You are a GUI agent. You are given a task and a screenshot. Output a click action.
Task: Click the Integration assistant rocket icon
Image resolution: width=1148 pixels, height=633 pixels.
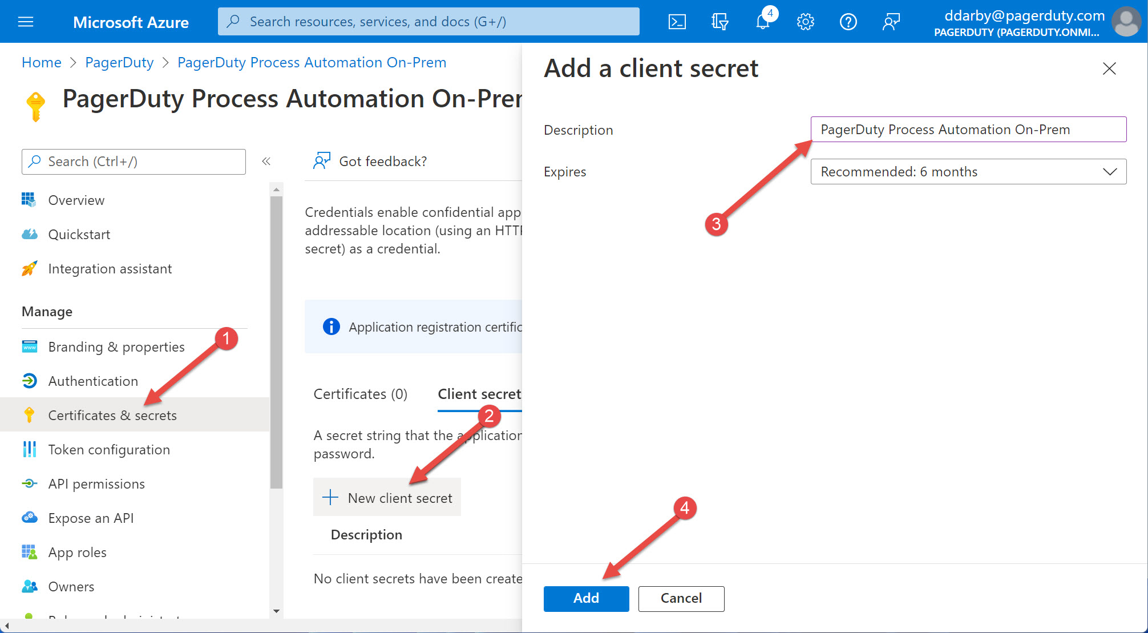29,268
